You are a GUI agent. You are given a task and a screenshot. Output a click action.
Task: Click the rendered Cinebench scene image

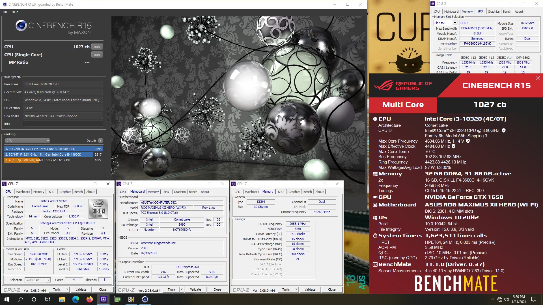[x=238, y=98]
